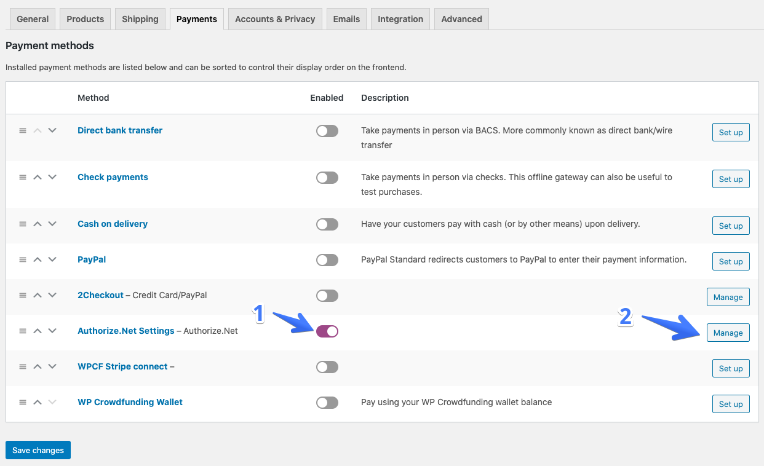The image size is (764, 466).
Task: Move WP Crowdfunding Wallet up
Action: tap(38, 402)
